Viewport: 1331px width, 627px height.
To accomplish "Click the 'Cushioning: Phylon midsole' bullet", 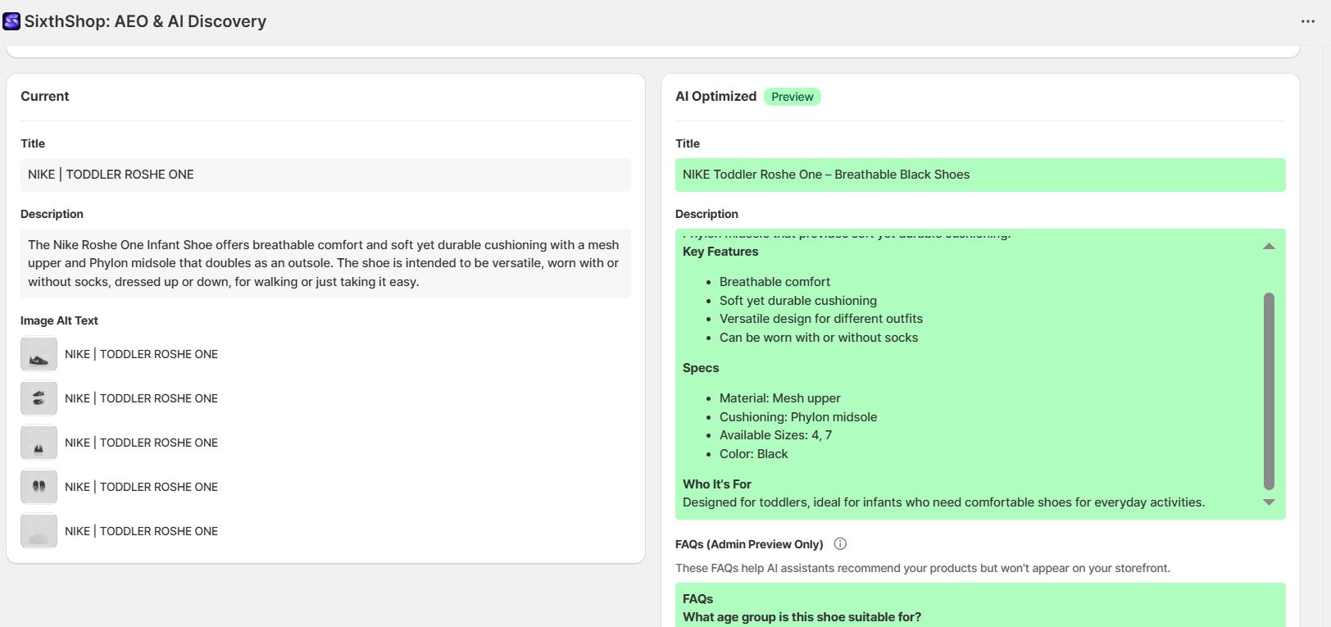I will [x=798, y=417].
